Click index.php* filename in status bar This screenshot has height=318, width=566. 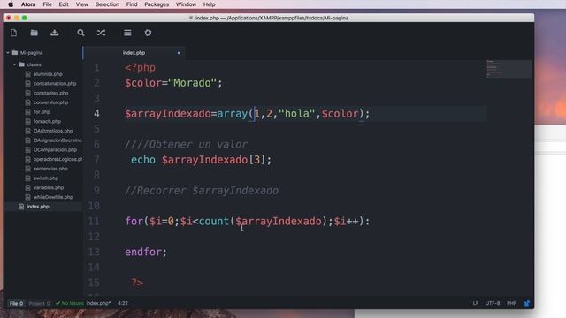98,303
